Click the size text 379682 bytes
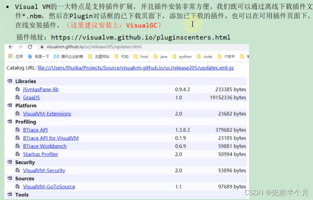This screenshot has height=200, width=313. [231, 130]
